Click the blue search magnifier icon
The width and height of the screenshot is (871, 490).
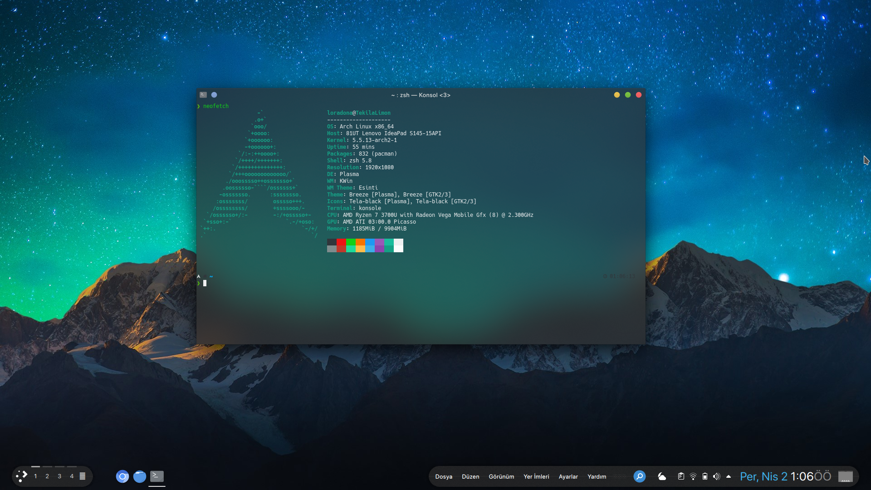coord(640,476)
